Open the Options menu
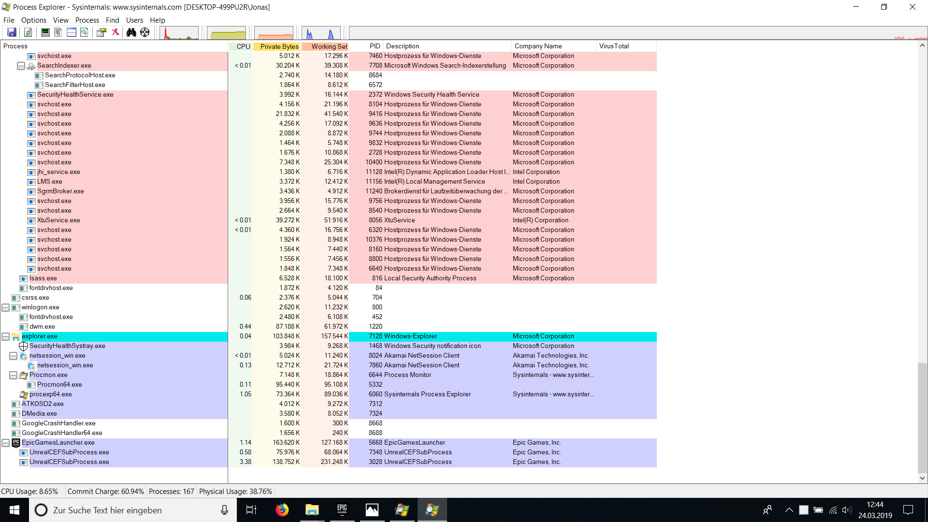The height and width of the screenshot is (522, 928). [33, 20]
